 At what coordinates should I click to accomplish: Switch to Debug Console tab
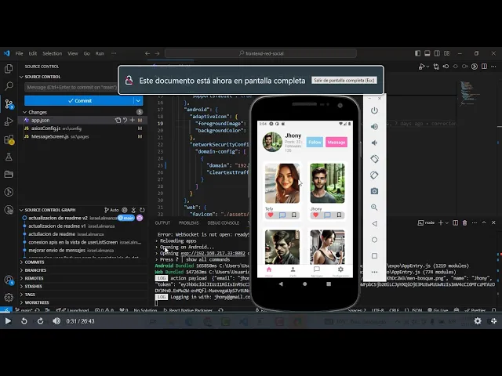[223, 222]
